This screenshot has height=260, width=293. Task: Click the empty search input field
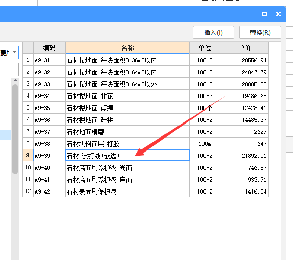[x=9, y=70]
